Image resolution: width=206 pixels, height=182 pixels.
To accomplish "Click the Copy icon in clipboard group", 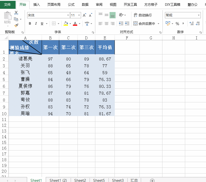I will pos(16,19).
